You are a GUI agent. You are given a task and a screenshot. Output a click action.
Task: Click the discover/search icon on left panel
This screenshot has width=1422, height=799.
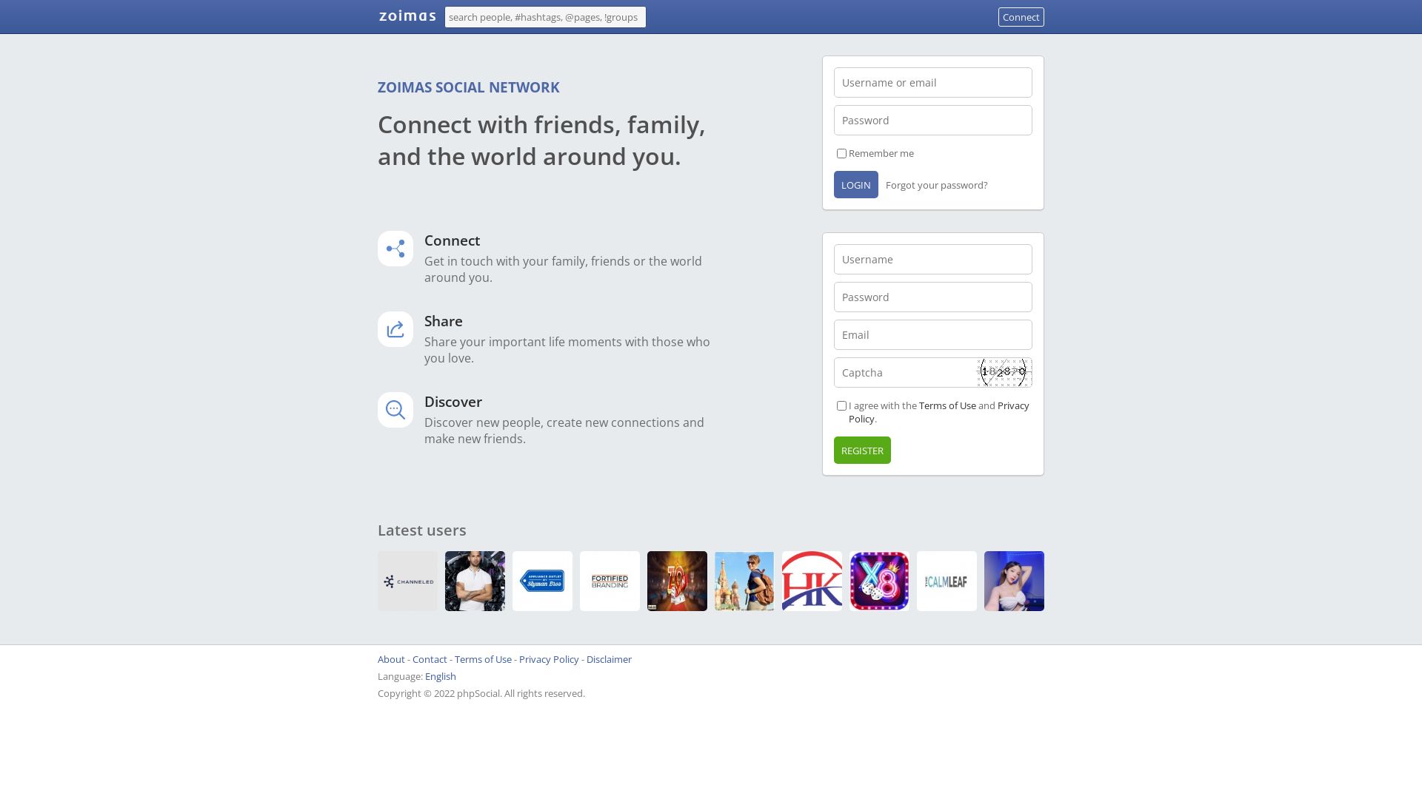coord(395,410)
